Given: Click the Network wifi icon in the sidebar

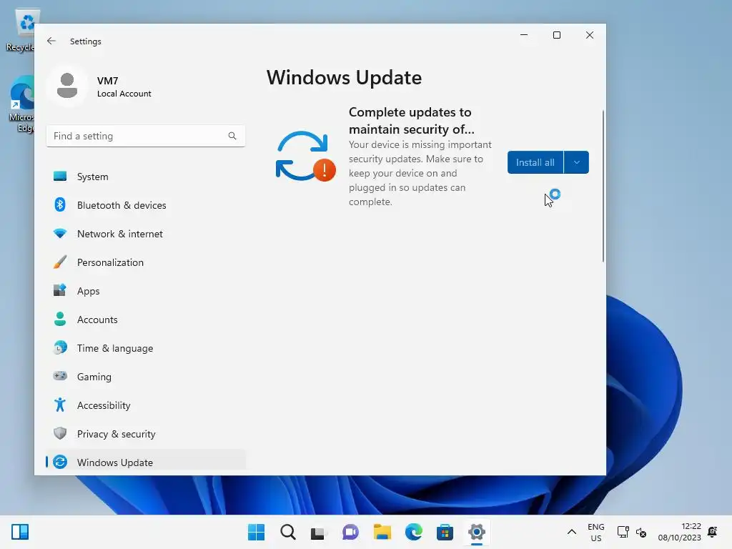Looking at the screenshot, I should coord(60,234).
